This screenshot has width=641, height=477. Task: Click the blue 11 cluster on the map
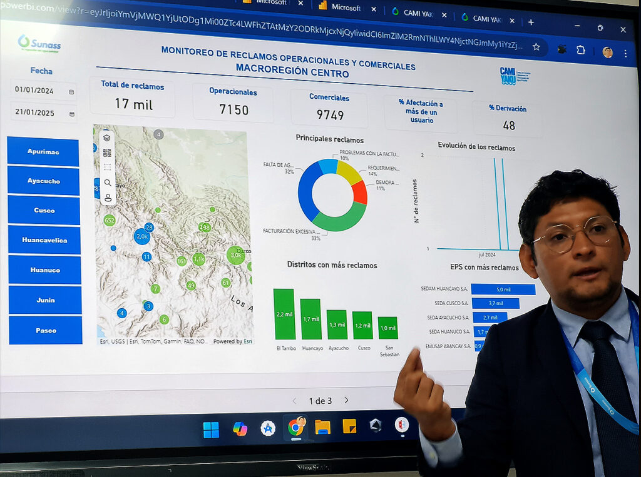[x=146, y=256]
